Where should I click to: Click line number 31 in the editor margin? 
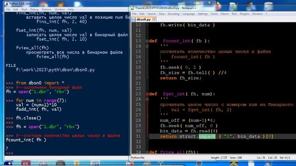[138, 136]
